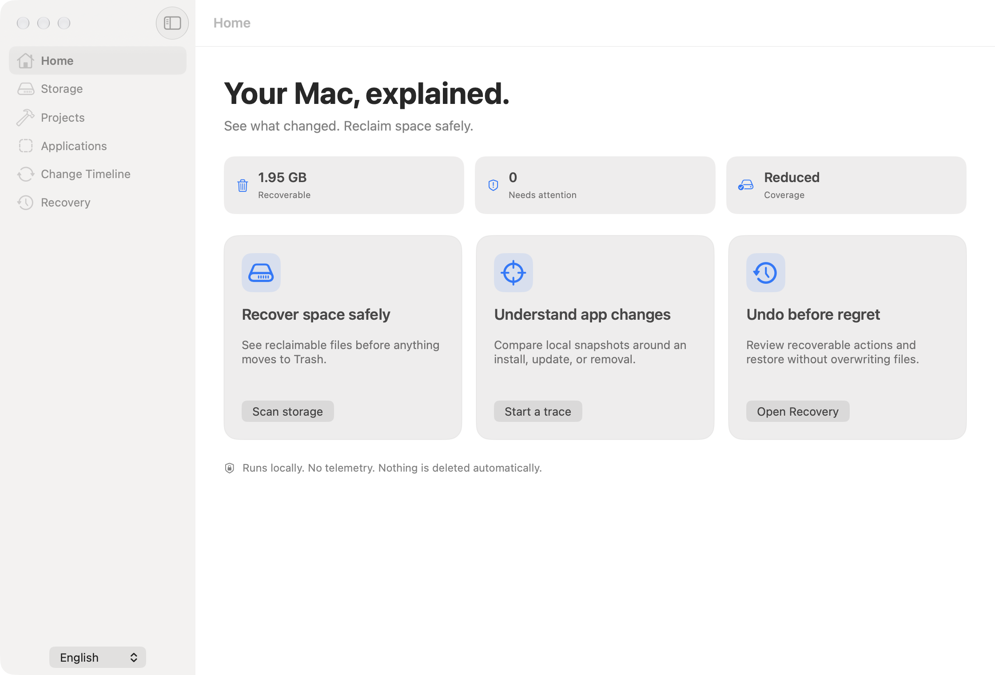
Task: Click the Your Mac, explained. headline
Action: coord(366,94)
